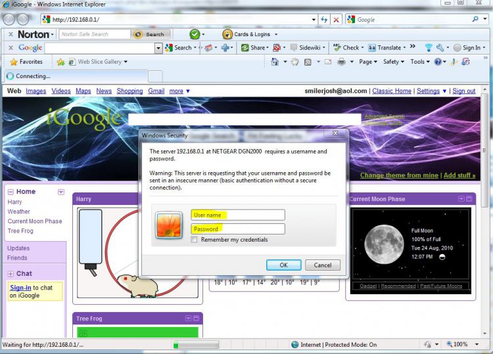This screenshot has height=354, width=493.
Task: Click the blue plus icon in Google Toolbar
Action: click(225, 48)
